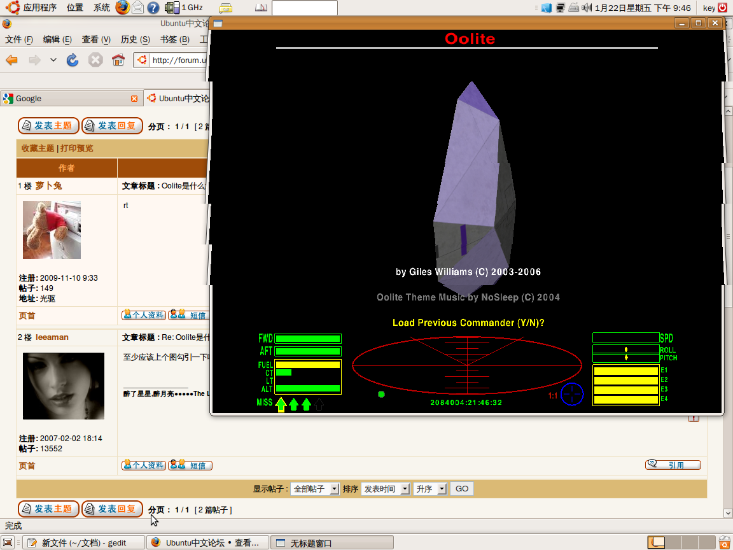Switch to the gedit 新文件 taskbar window
This screenshot has height=550, width=733.
point(84,542)
